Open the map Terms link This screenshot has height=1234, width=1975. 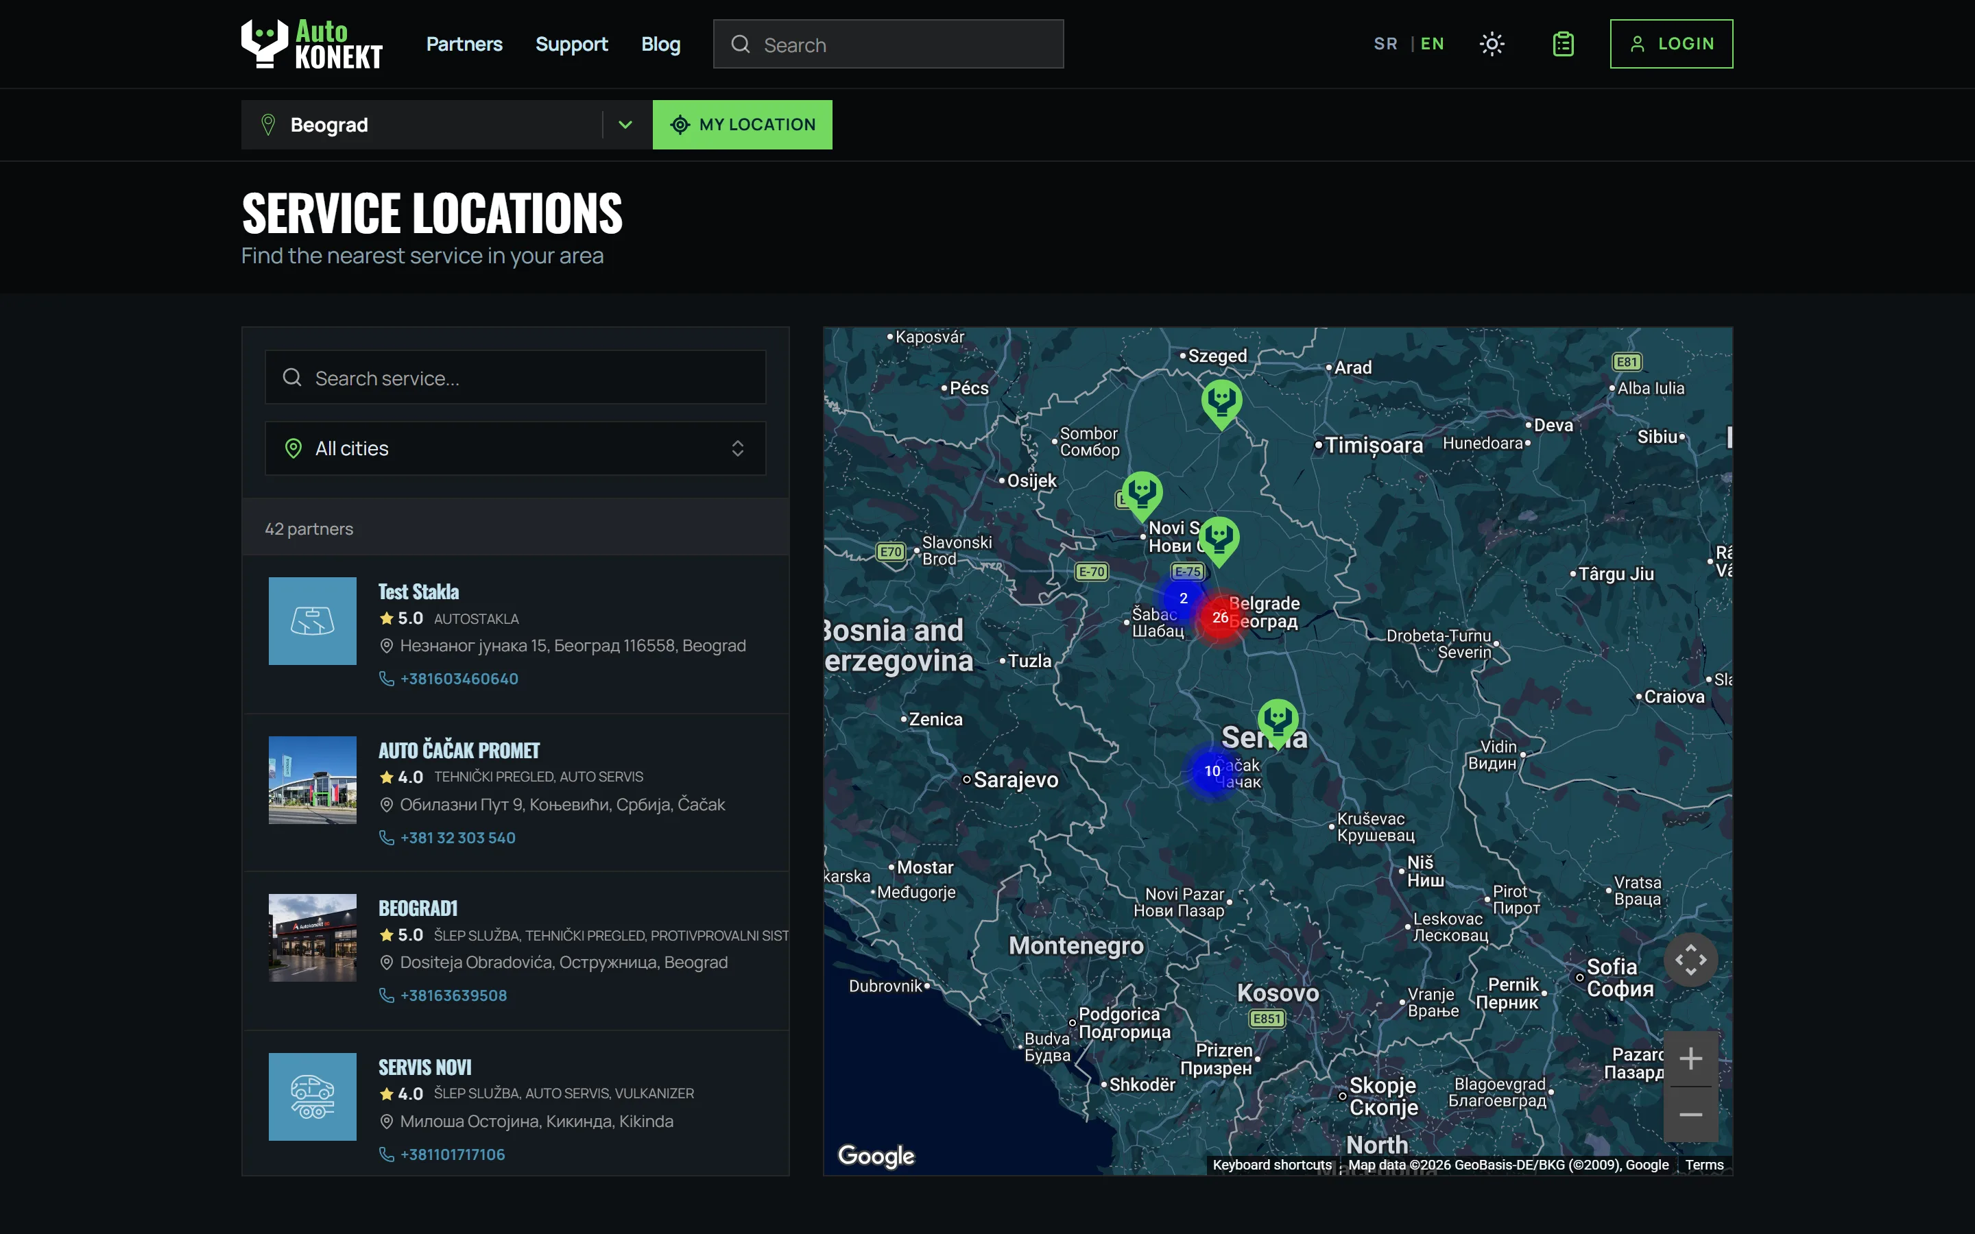pyautogui.click(x=1704, y=1165)
